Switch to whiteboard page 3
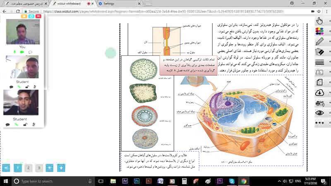The image size is (331, 186). [x=38, y=168]
